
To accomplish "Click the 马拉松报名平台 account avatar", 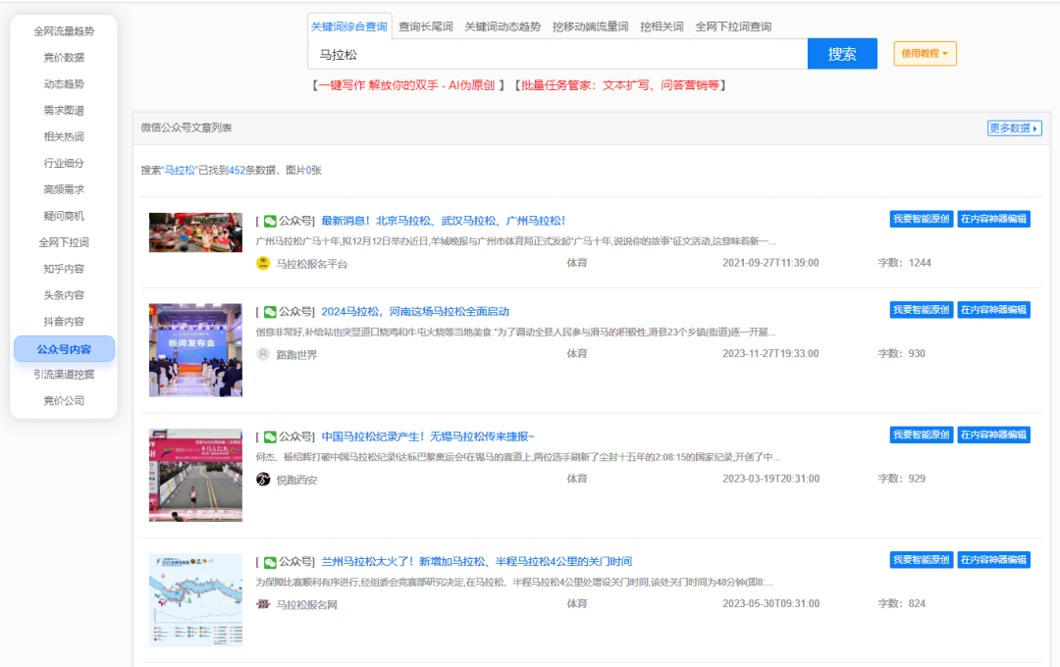I will [263, 264].
